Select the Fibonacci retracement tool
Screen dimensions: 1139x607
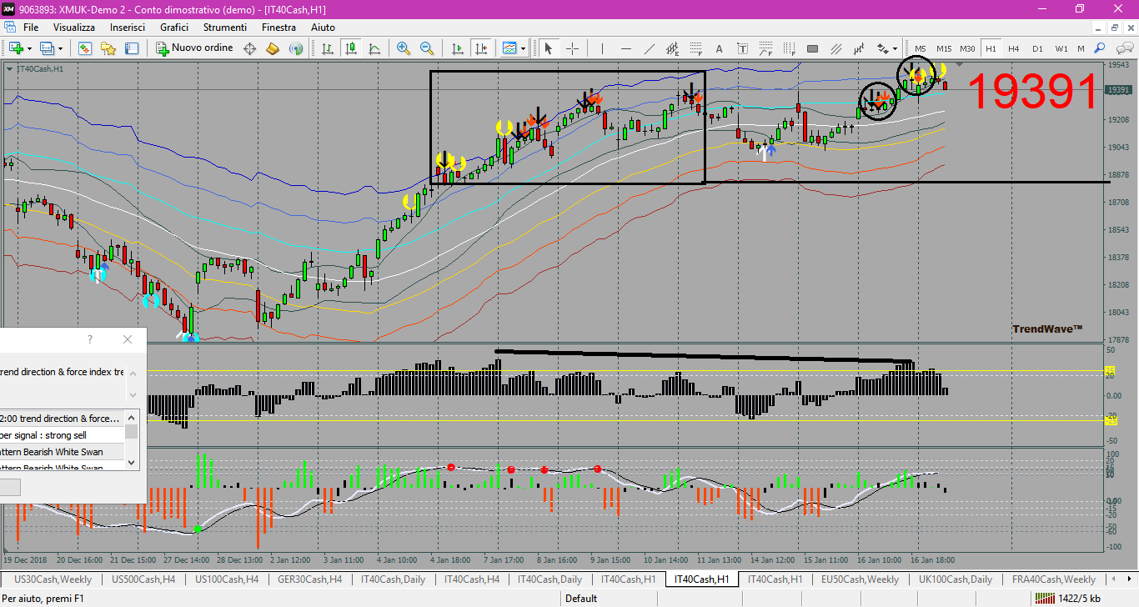(x=695, y=48)
